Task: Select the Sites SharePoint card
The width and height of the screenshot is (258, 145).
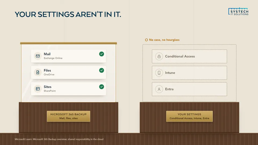Action: pos(69,89)
